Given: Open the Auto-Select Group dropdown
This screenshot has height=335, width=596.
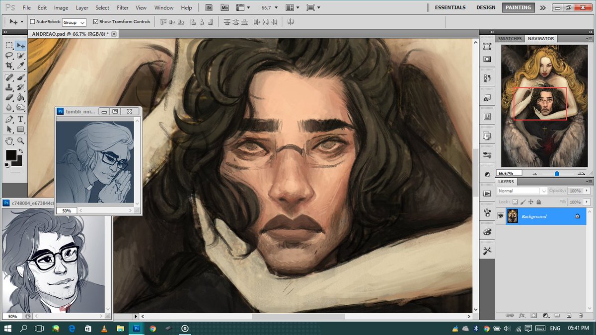Looking at the screenshot, I should tap(74, 22).
